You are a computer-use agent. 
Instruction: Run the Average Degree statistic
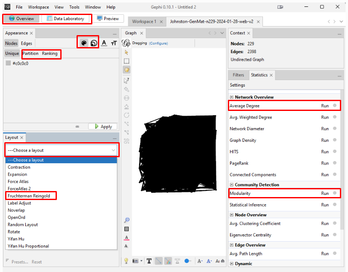(324, 106)
